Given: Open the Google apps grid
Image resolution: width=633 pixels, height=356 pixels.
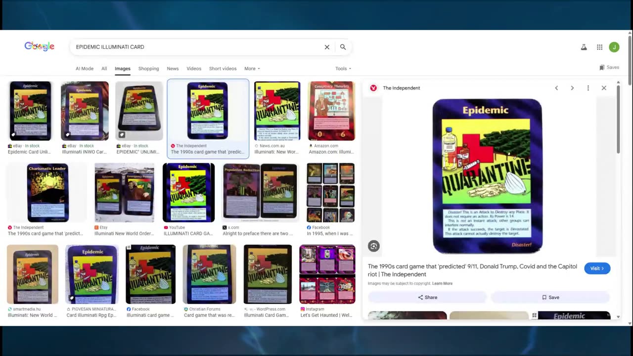Looking at the screenshot, I should pos(599,47).
